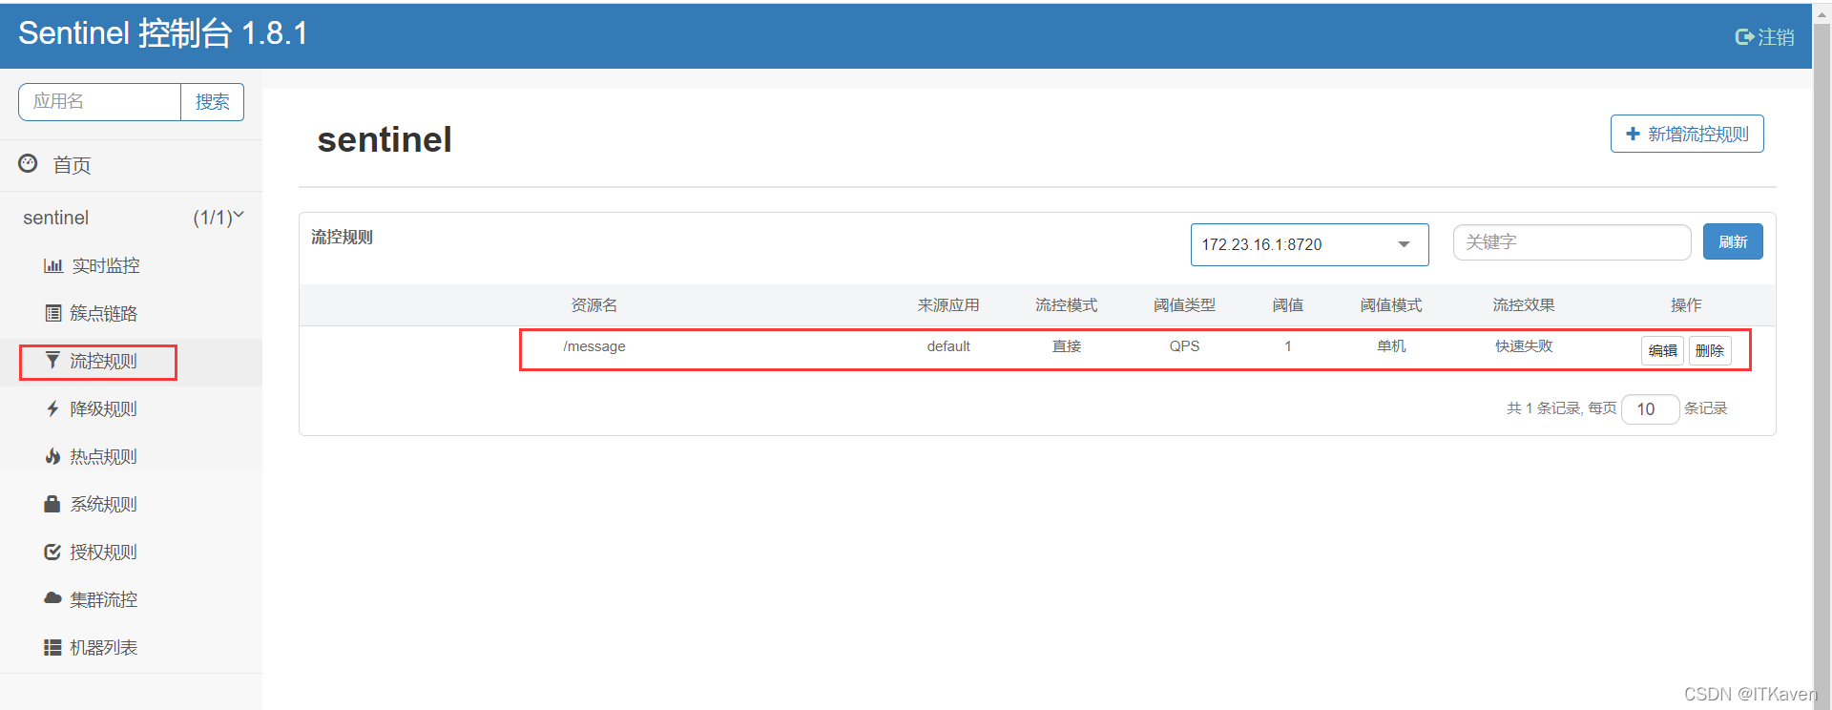Viewport: 1832px width, 710px height.
Task: Click the 快速失败 flow effect cell
Action: point(1524,346)
